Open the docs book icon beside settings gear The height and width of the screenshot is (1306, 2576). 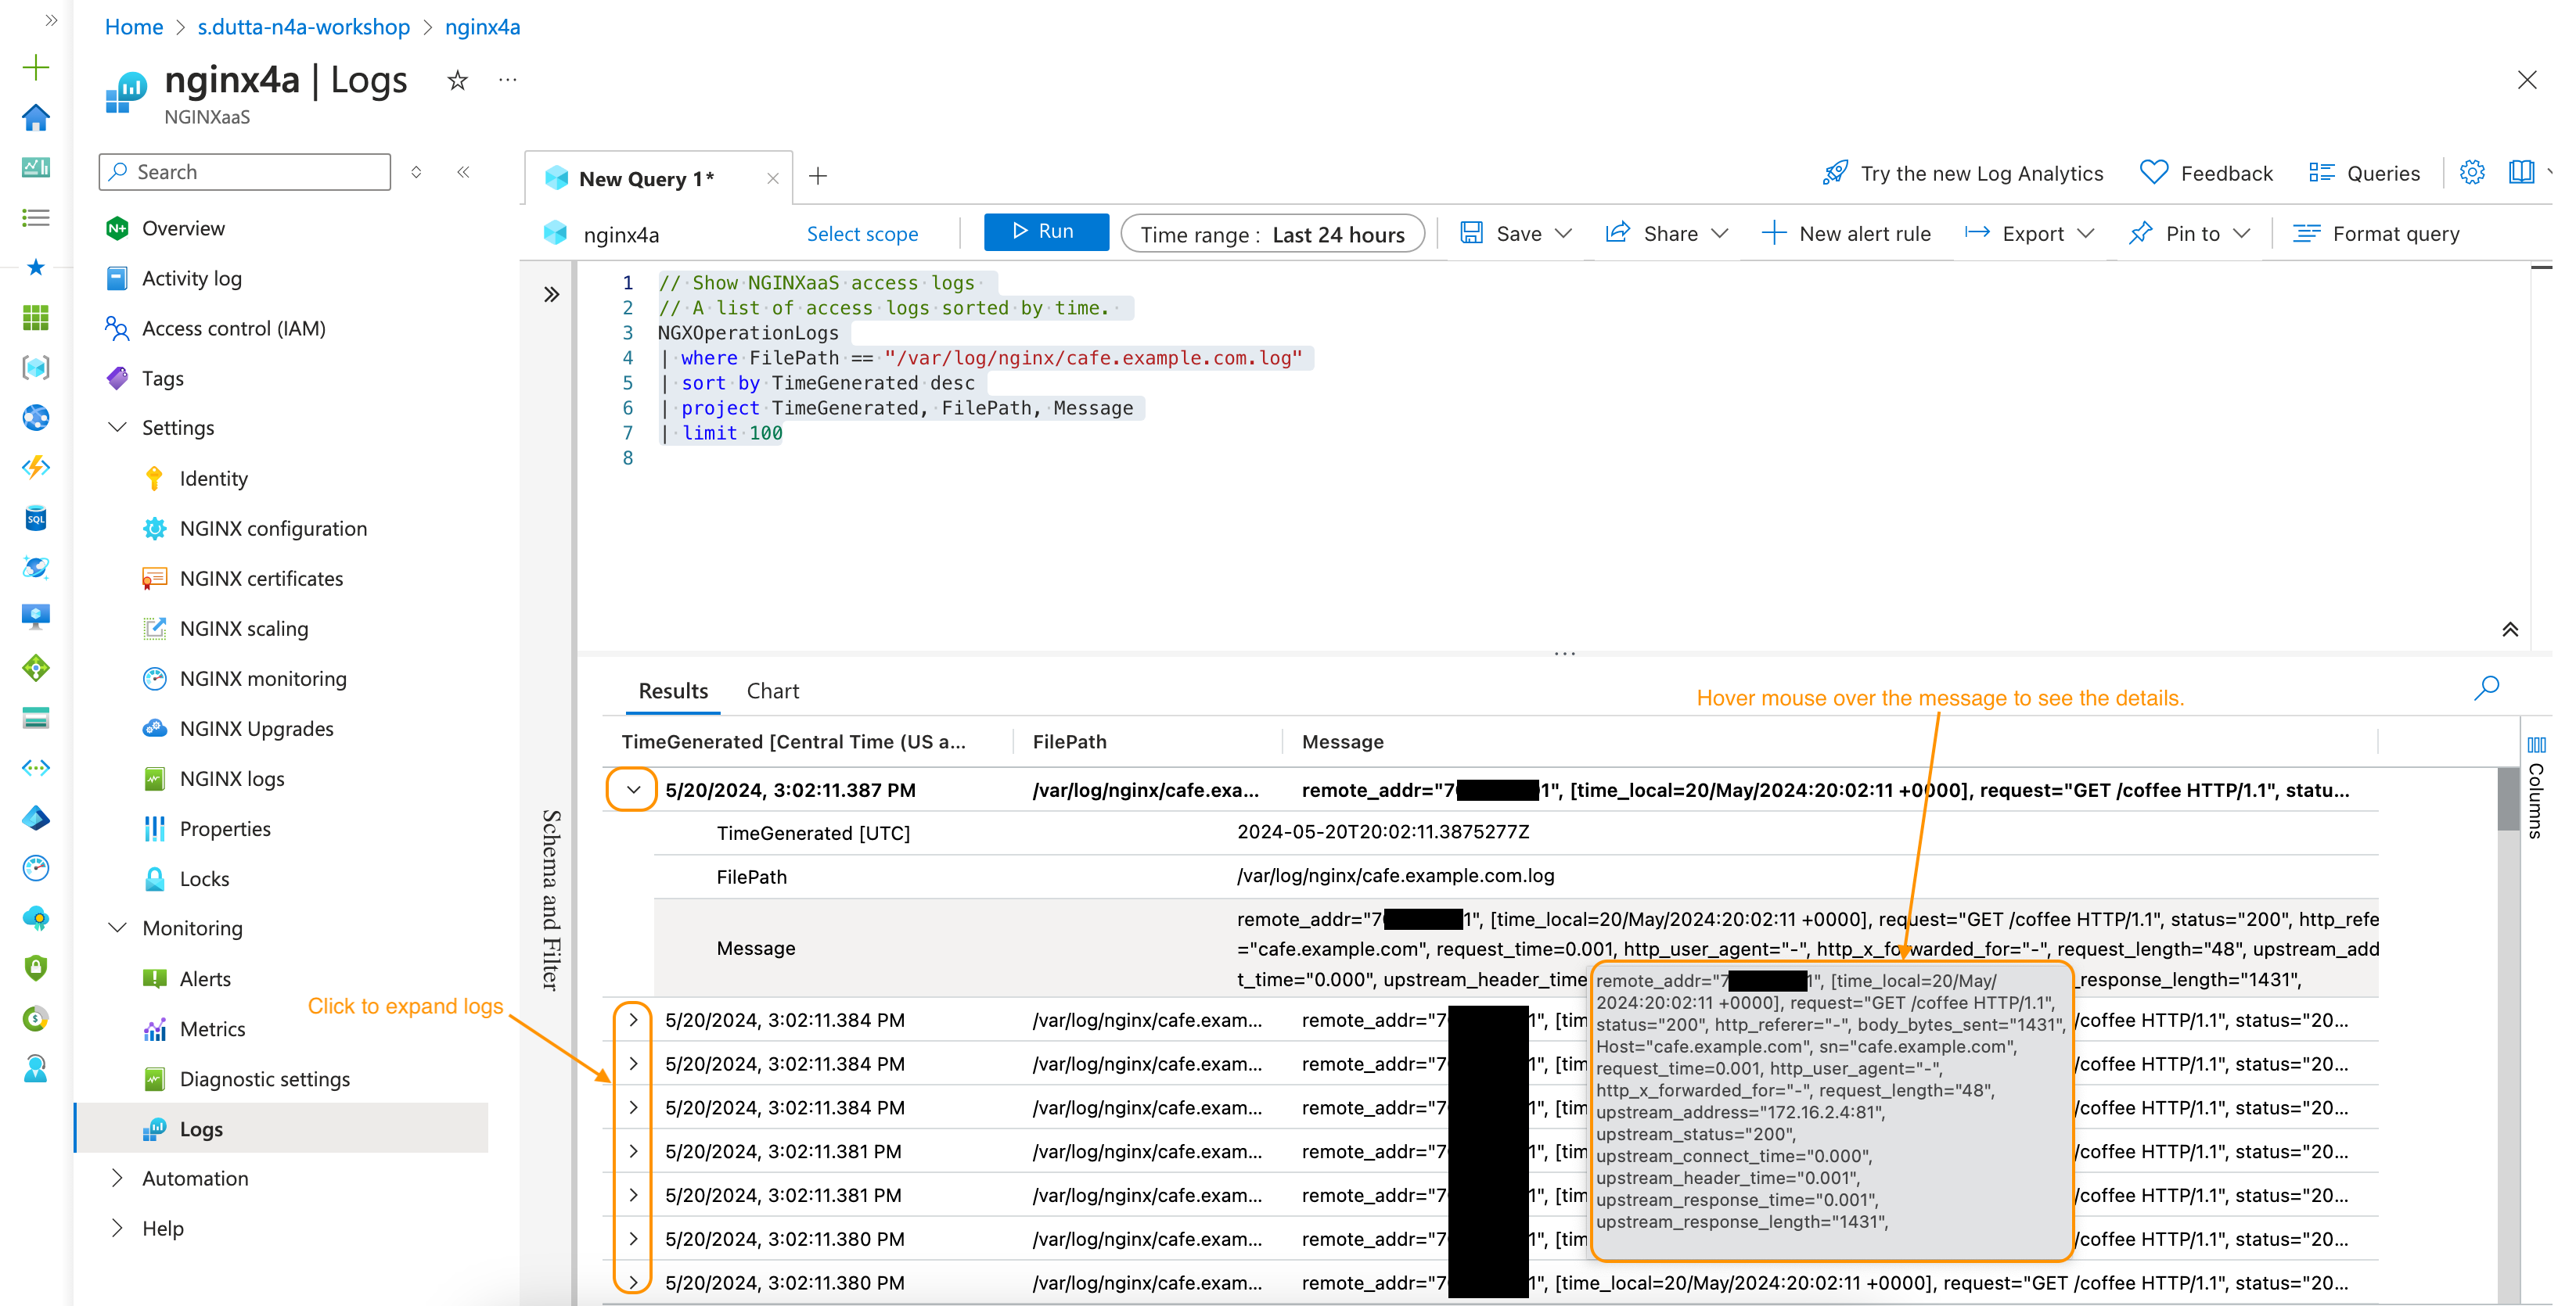[x=2521, y=173]
